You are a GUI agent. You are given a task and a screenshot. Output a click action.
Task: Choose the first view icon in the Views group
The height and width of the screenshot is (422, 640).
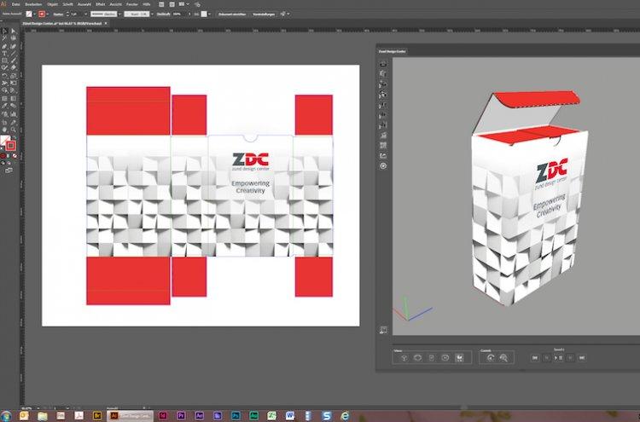coord(404,357)
